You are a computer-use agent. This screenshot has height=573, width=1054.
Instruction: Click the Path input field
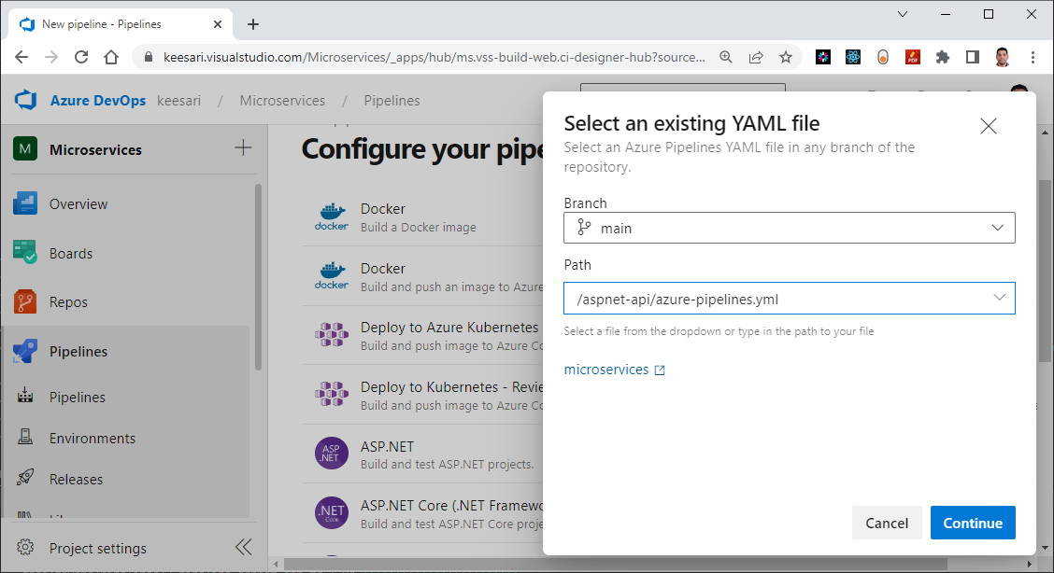click(790, 298)
